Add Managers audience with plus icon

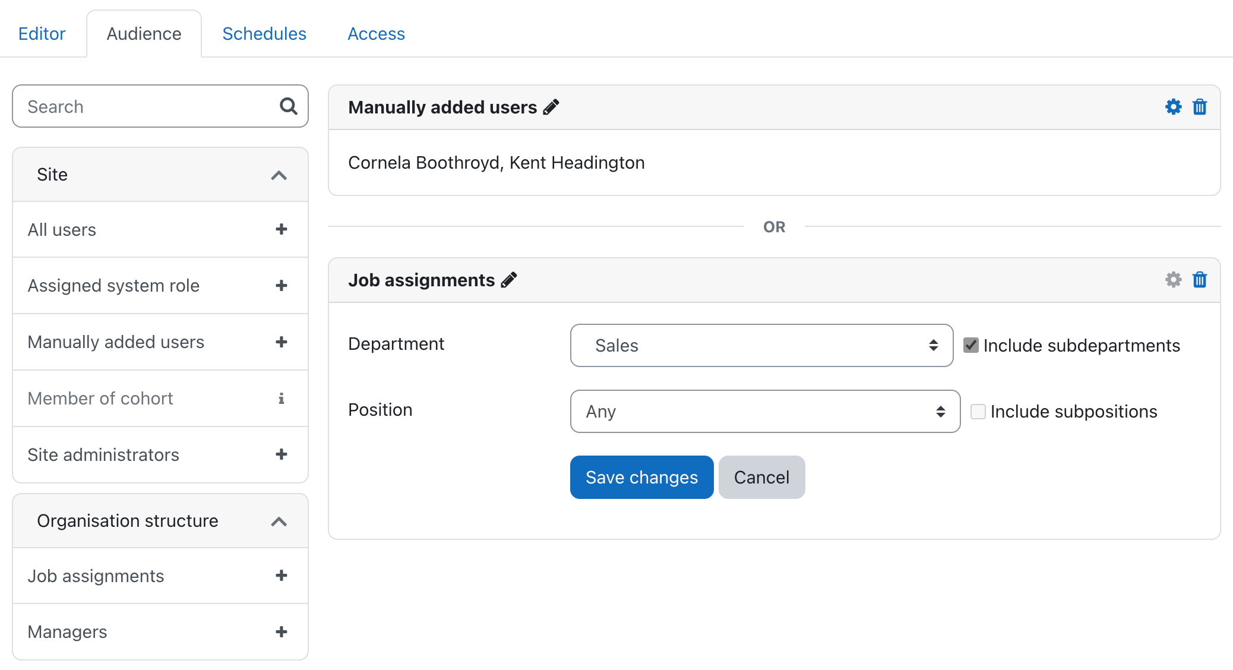pyautogui.click(x=282, y=631)
